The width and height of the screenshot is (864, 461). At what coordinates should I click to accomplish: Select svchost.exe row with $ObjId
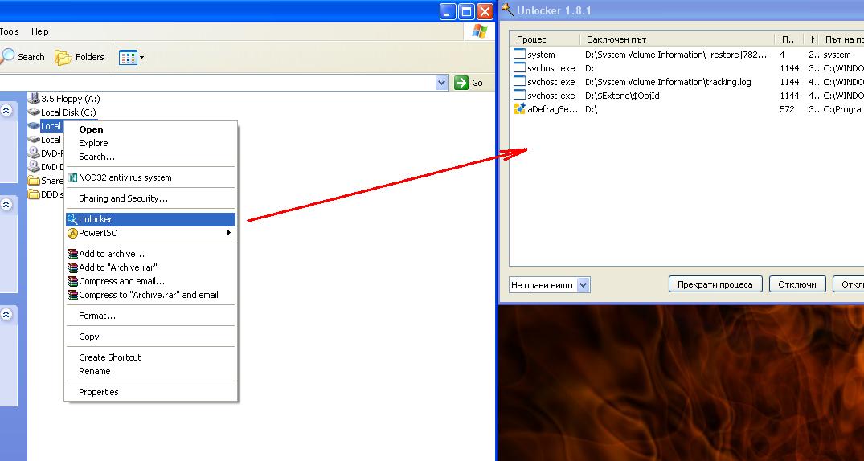686,96
